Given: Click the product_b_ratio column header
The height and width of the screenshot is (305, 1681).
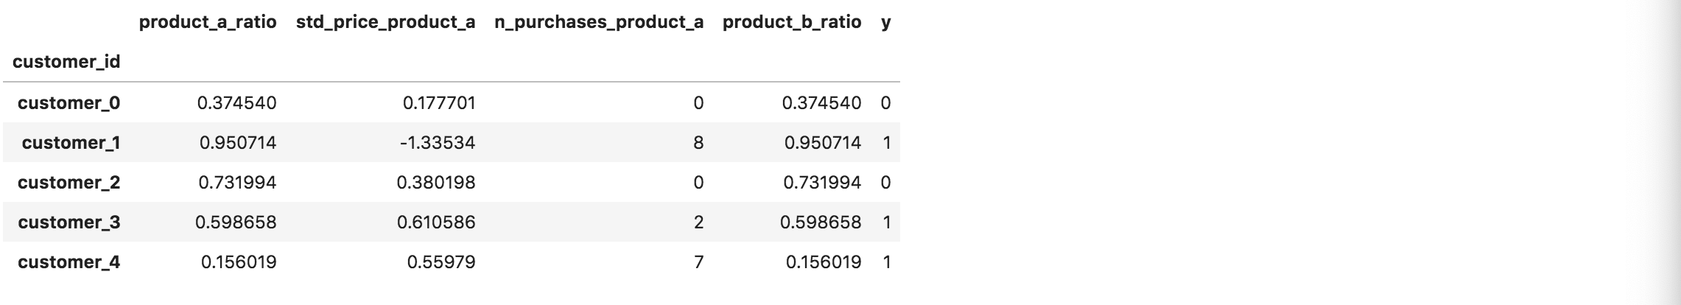Looking at the screenshot, I should click(792, 22).
